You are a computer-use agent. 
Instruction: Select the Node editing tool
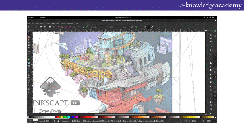click(29, 33)
